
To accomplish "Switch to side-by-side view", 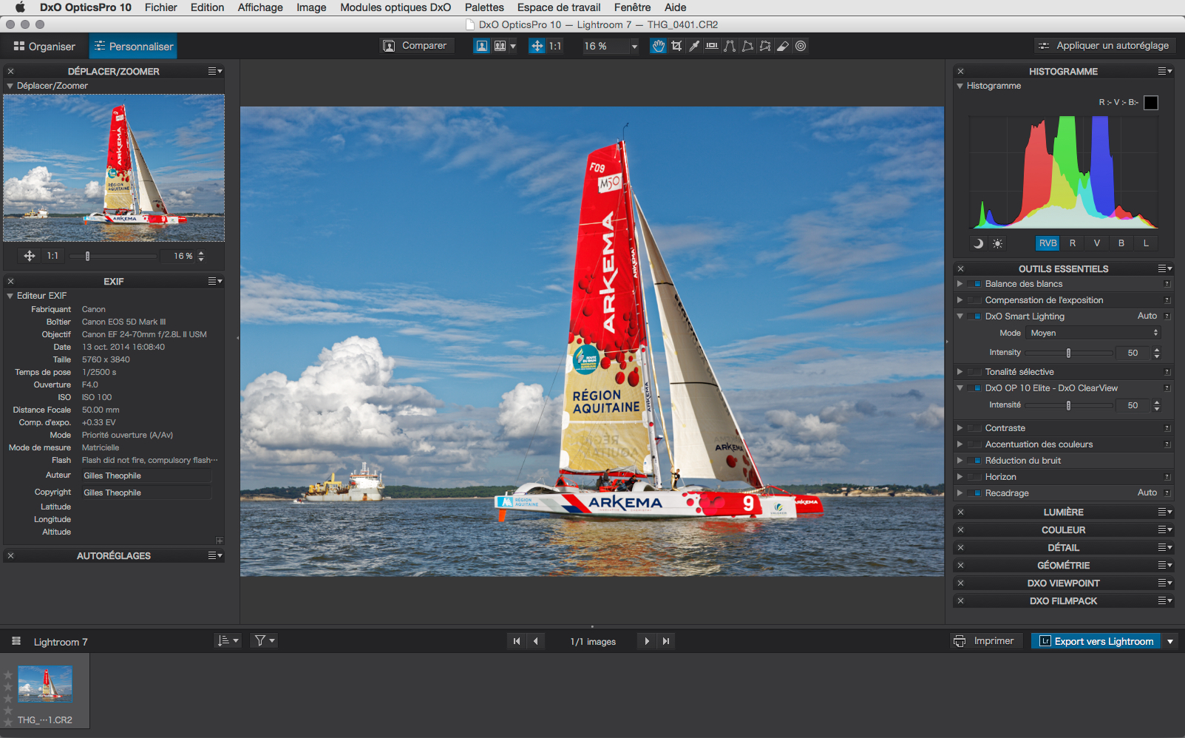I will [x=500, y=46].
